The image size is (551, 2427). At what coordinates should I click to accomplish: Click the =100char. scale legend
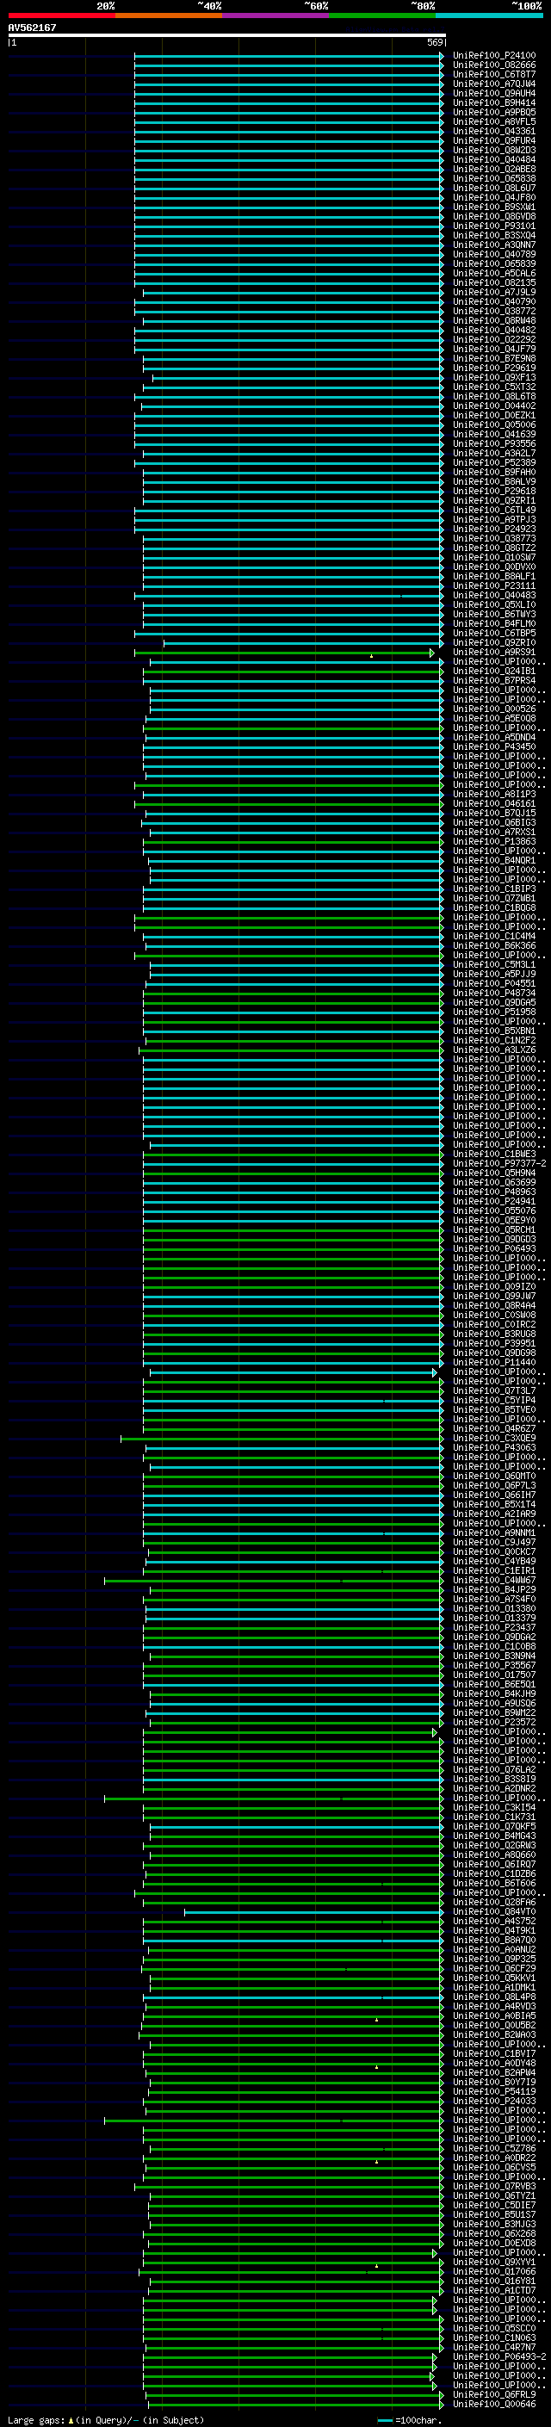click(x=410, y=2420)
